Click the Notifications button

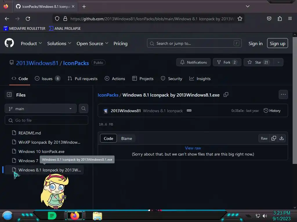193,62
